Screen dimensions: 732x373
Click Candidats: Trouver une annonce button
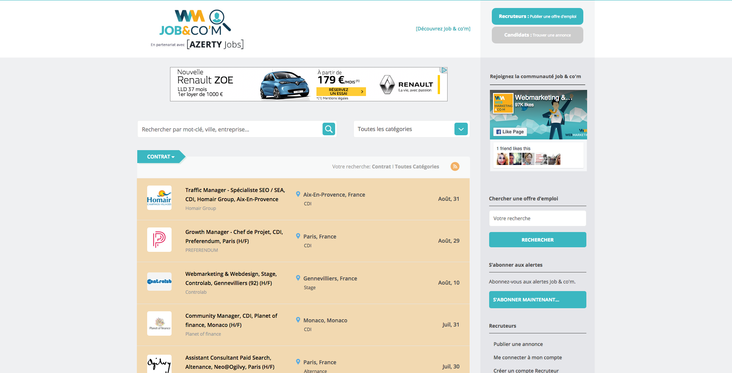point(538,35)
